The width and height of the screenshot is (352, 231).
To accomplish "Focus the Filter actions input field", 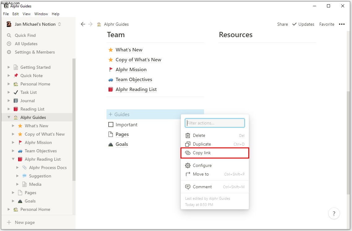I will pos(215,123).
